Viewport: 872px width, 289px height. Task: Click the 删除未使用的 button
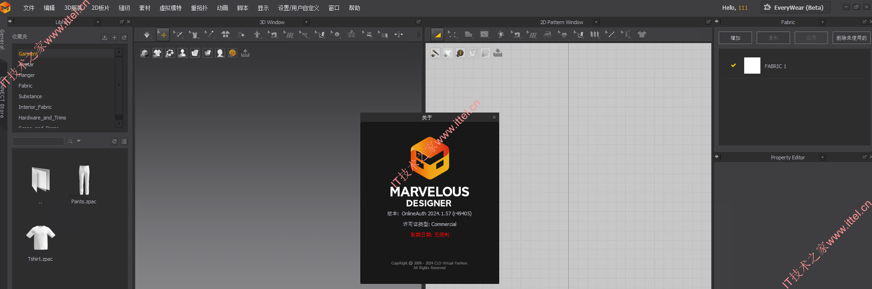tap(851, 38)
